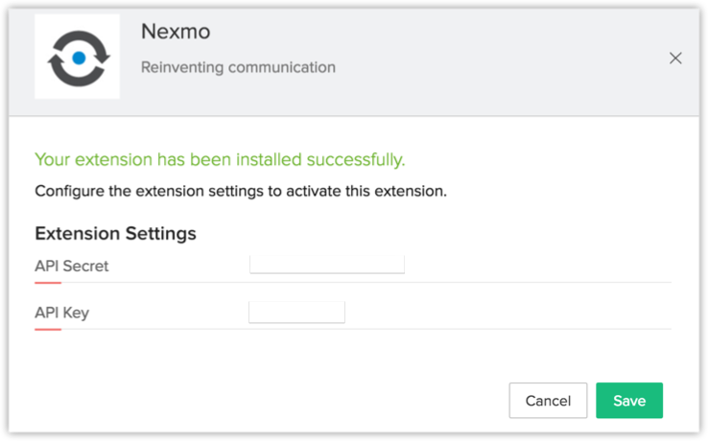Click the Extension Settings heading
Viewport: 708px width, 441px height.
click(x=115, y=233)
